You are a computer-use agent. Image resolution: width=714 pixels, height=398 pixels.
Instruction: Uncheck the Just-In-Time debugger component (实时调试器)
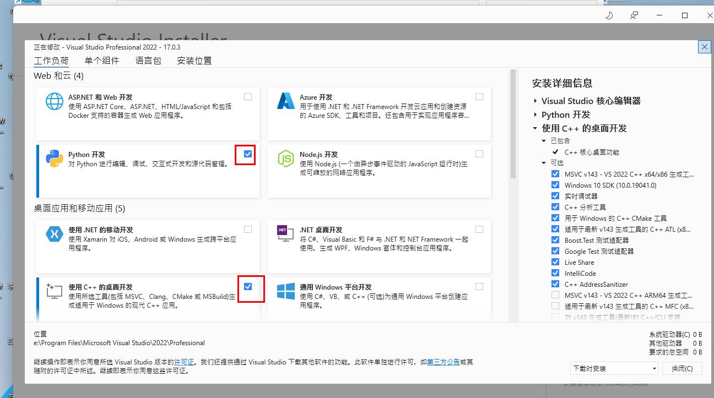pos(555,196)
